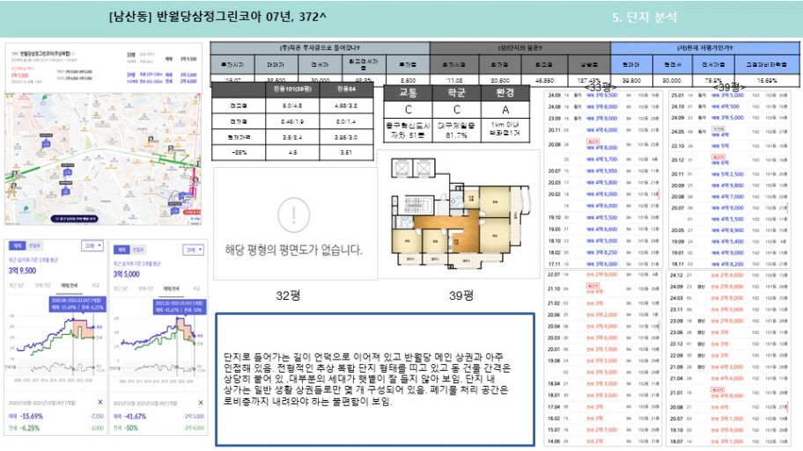Click the complex description text box
803x451 pixels.
[375, 379]
